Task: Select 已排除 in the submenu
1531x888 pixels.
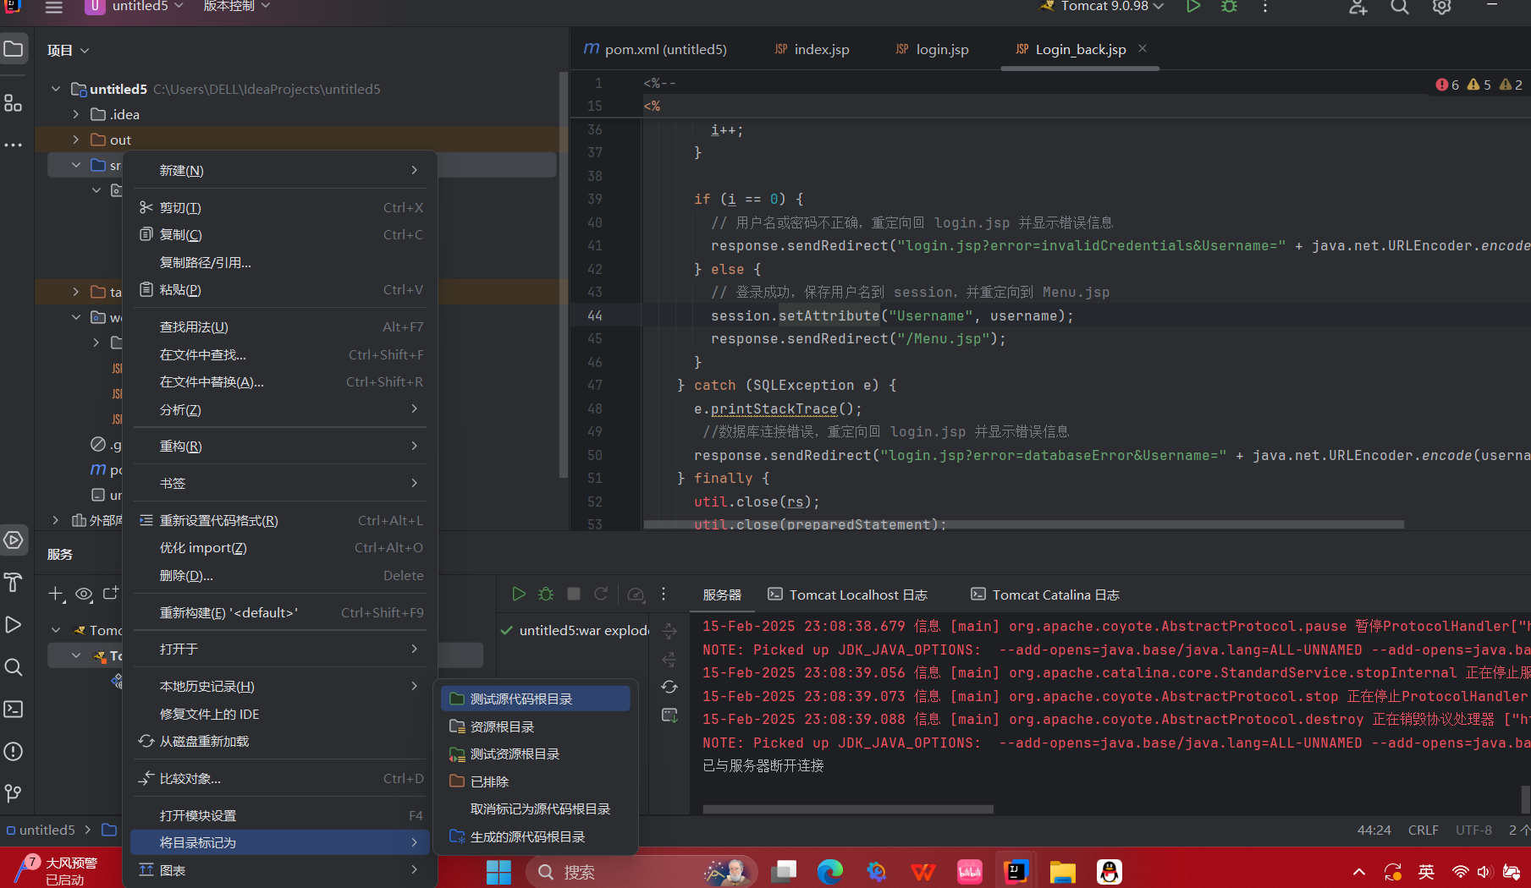Action: tap(536, 781)
